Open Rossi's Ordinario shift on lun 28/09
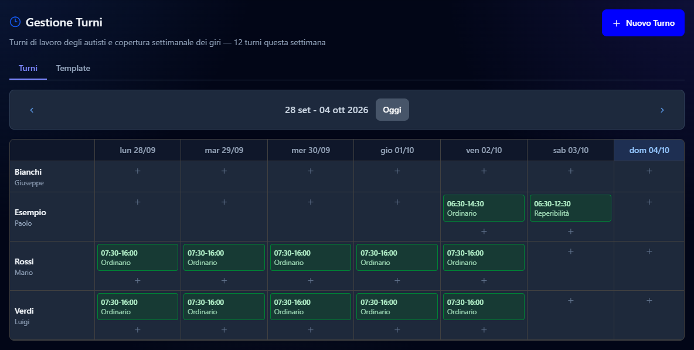The image size is (694, 350). (138, 257)
